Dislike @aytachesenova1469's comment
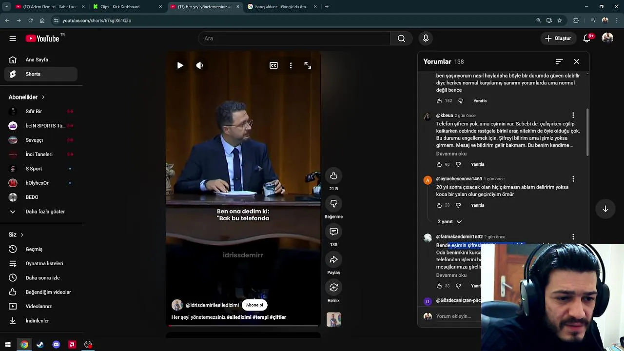 coord(458,205)
